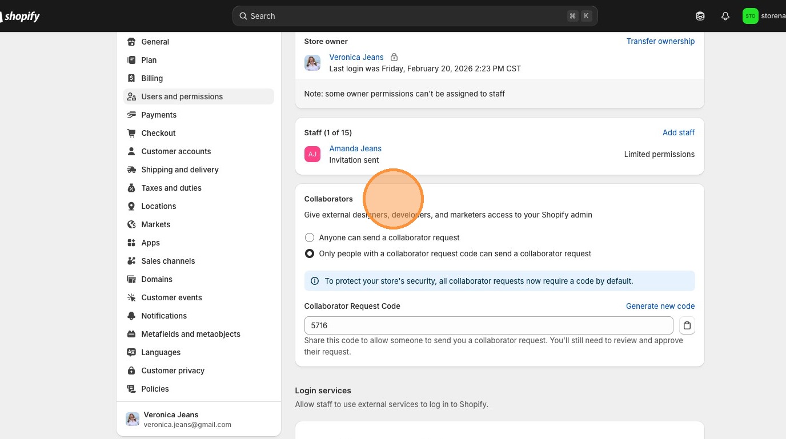Open Amanda Jeans staff profile
This screenshot has height=439, width=786.
click(355, 148)
